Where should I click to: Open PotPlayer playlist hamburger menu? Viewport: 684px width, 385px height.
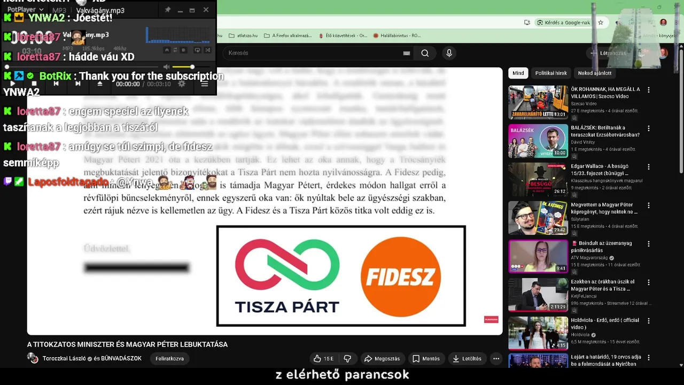pyautogui.click(x=204, y=84)
